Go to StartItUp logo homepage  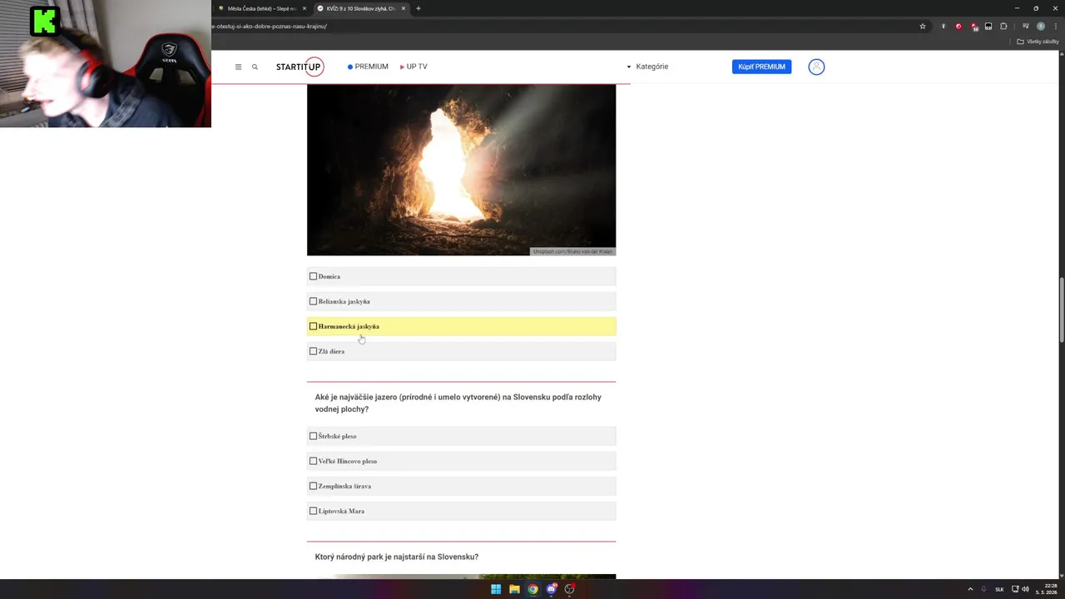(300, 67)
